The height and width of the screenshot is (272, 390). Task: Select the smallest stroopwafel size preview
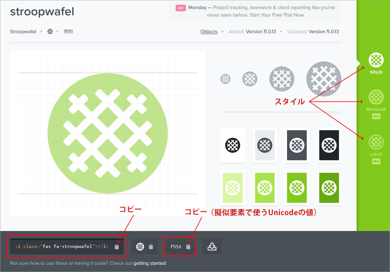click(225, 79)
